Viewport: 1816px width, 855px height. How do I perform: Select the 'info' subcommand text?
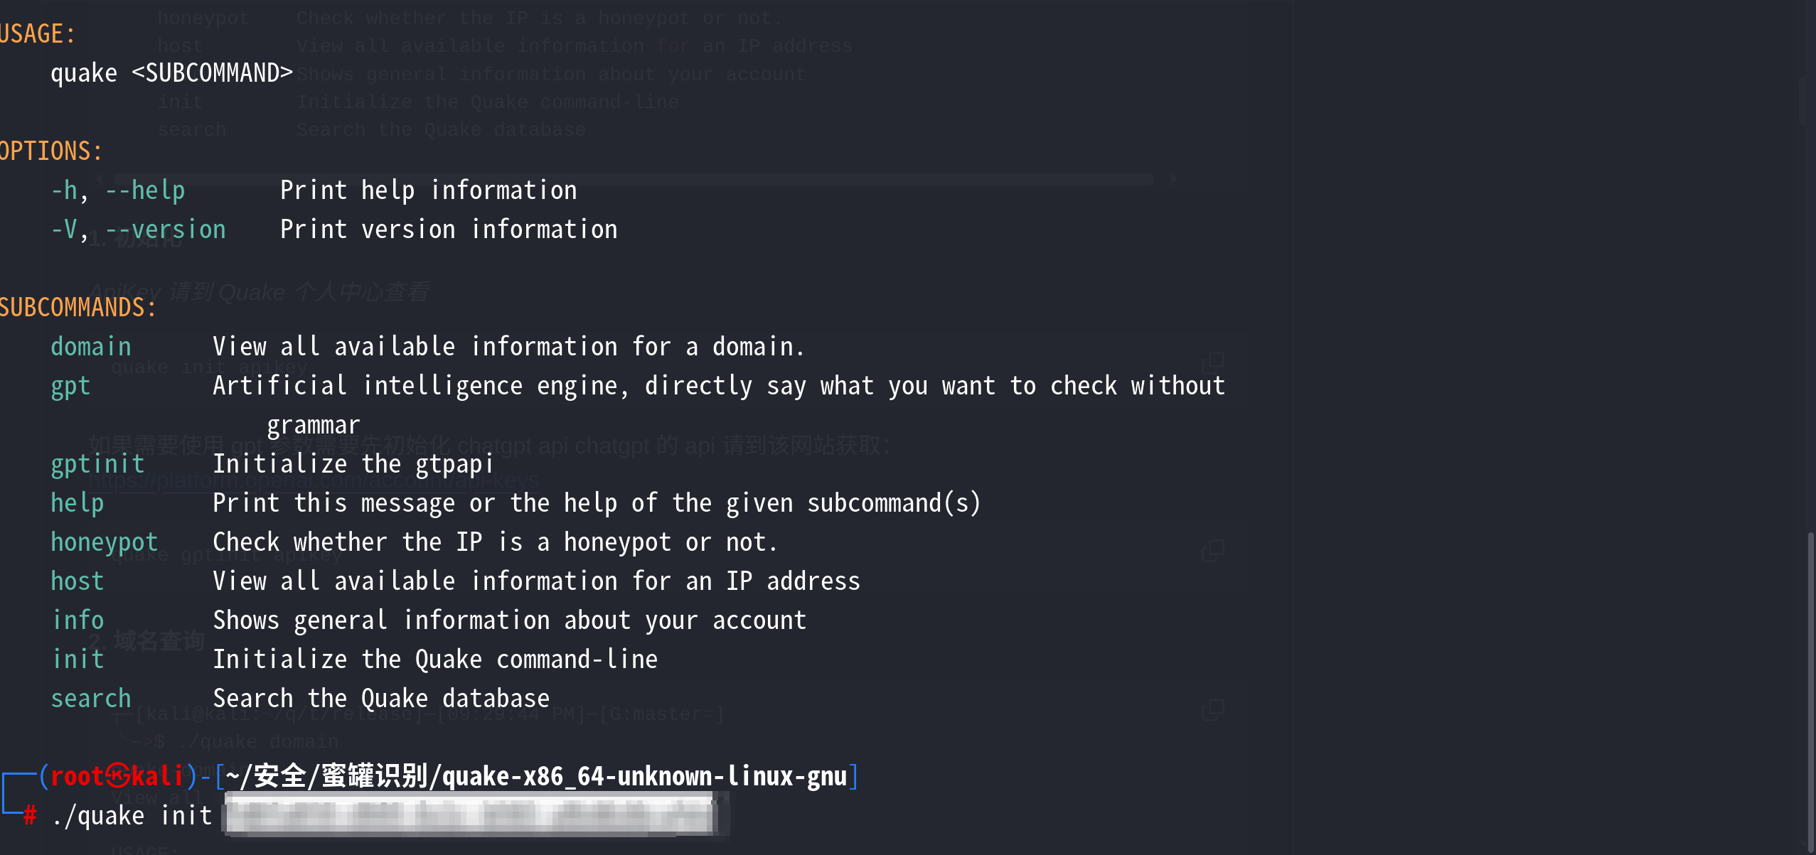78,620
